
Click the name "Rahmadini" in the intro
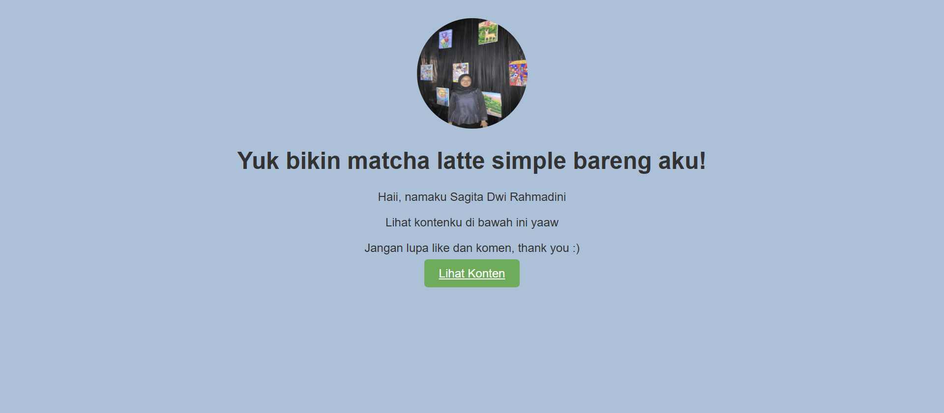pos(538,197)
